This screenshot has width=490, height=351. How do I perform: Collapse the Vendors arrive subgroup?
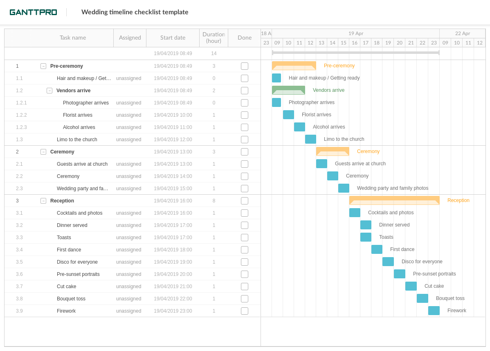tap(49, 90)
